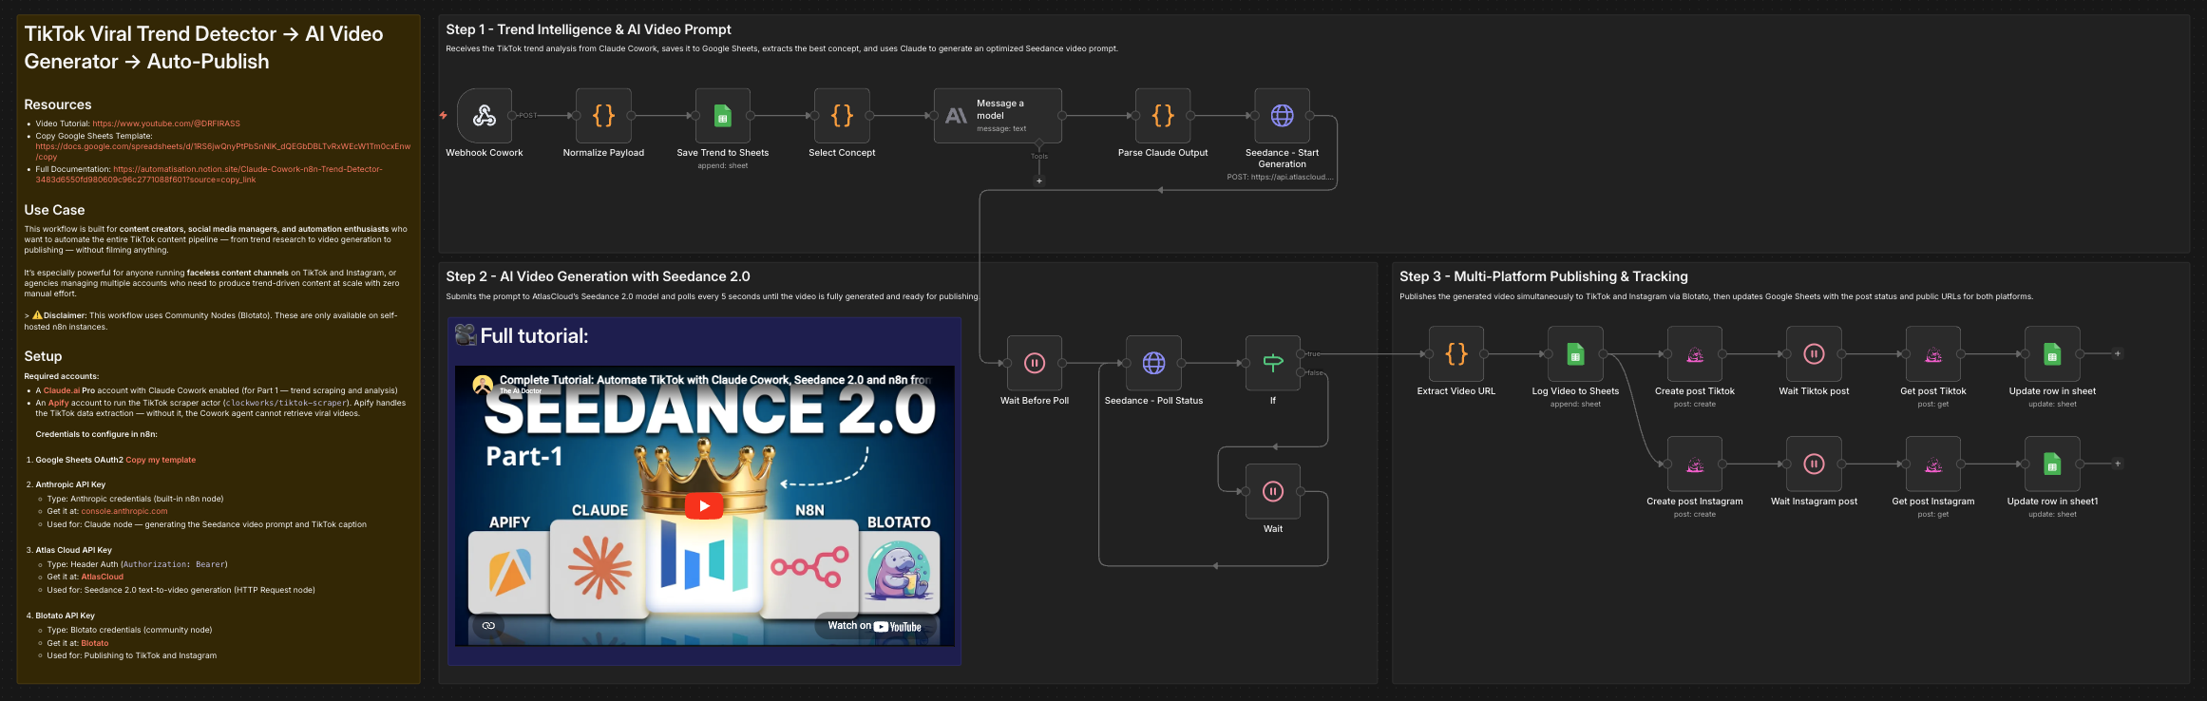Viewport: 2207px width, 701px height.
Task: Click the If node false output connector
Action: [x=1301, y=373]
